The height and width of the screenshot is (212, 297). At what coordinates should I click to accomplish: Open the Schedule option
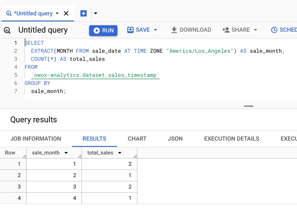click(284, 30)
